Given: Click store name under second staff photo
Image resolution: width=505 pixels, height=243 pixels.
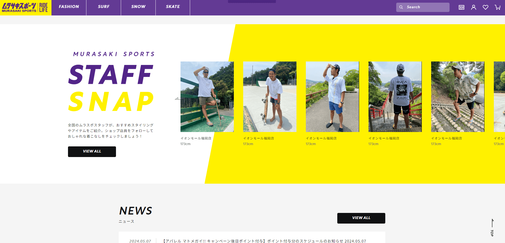Looking at the screenshot, I should coord(259,138).
